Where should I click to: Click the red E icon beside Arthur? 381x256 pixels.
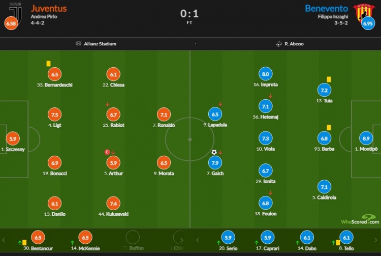[x=107, y=152]
